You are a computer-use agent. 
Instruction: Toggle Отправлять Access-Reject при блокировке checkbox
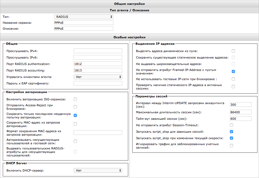point(75,107)
